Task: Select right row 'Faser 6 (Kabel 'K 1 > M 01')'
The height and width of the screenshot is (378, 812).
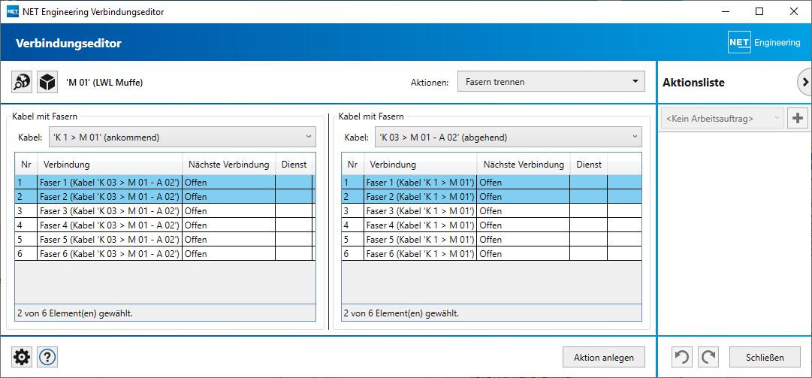Action: pyautogui.click(x=491, y=254)
